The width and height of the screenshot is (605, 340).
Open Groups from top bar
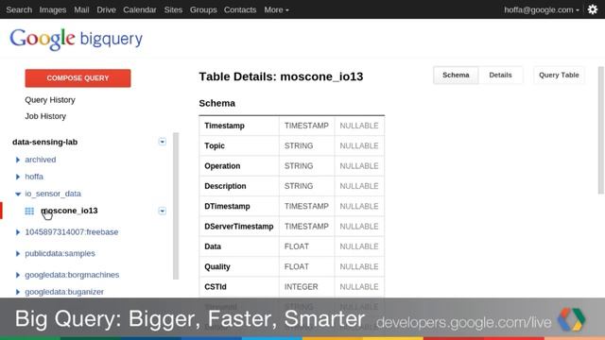203,9
